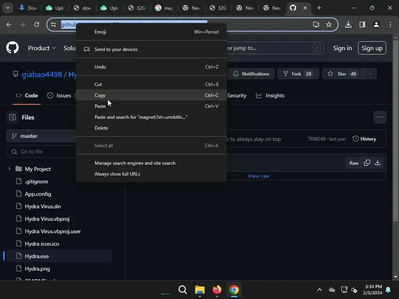This screenshot has width=399, height=299.
Task: Open the Chrome profile icon
Action: tap(376, 25)
